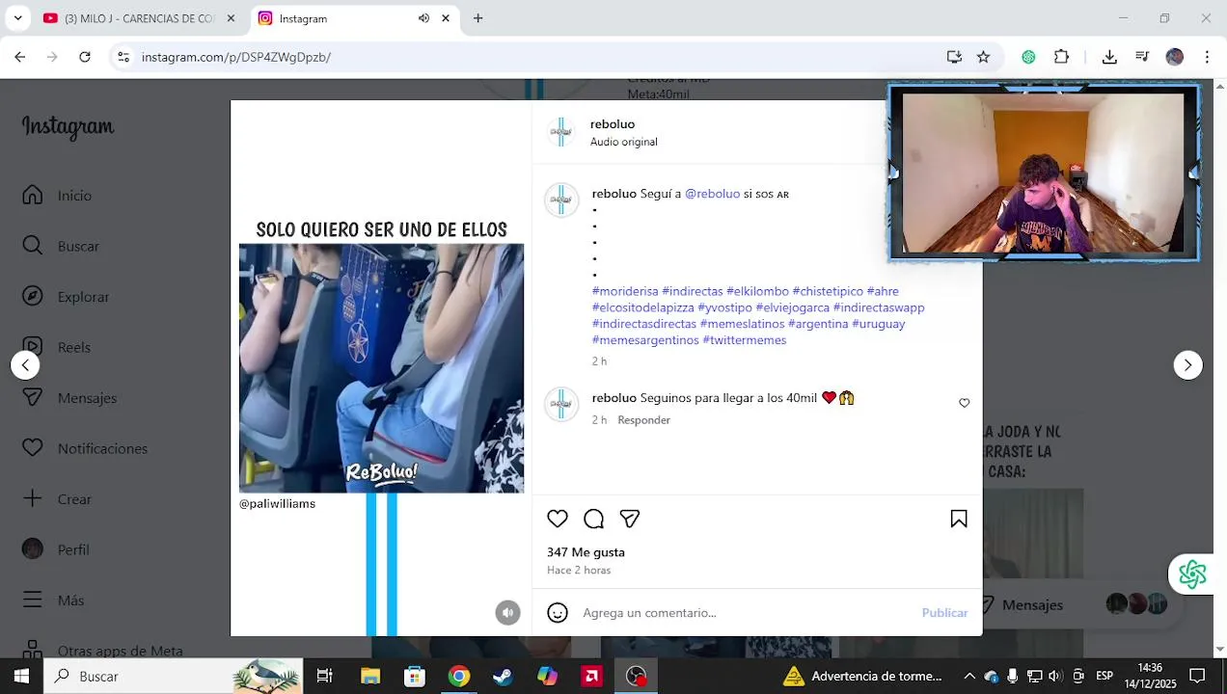Click the green ChatGPT floating icon
The height and width of the screenshot is (694, 1227).
click(x=1192, y=574)
